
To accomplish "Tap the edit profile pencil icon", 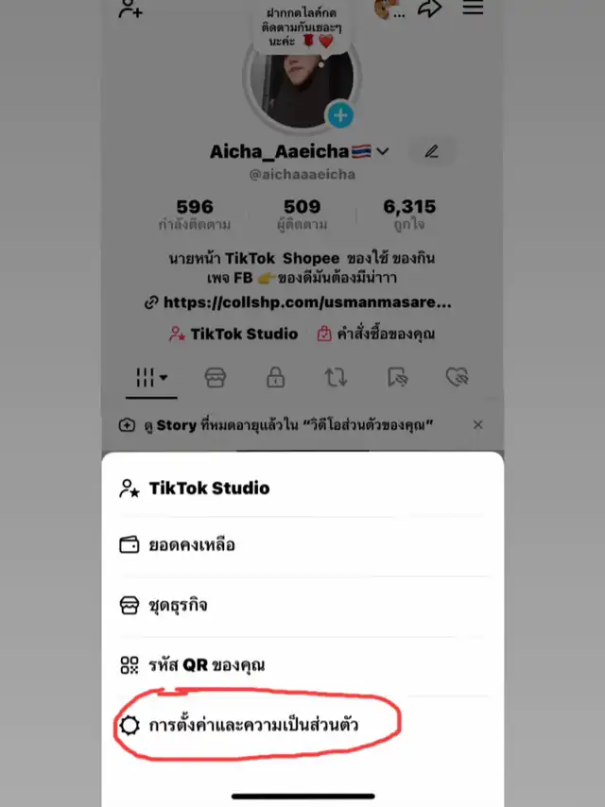I will pyautogui.click(x=432, y=151).
